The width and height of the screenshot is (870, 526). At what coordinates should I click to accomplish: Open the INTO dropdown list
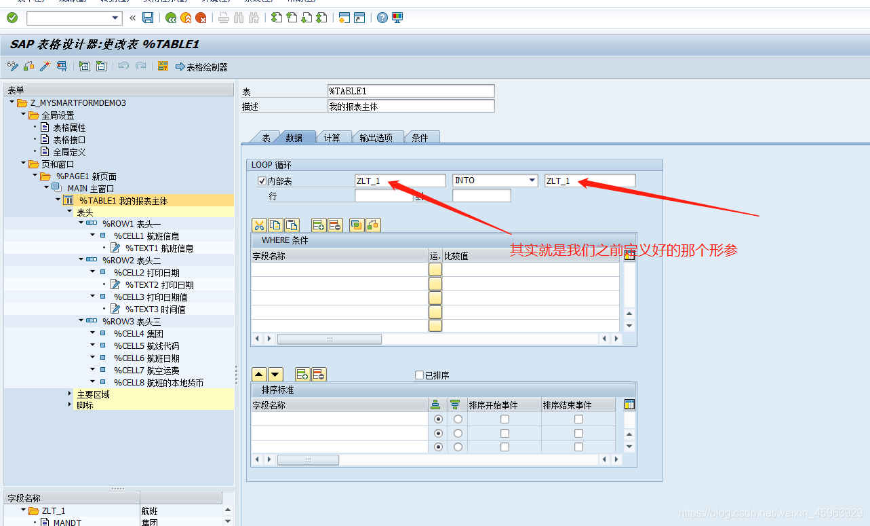tap(532, 181)
